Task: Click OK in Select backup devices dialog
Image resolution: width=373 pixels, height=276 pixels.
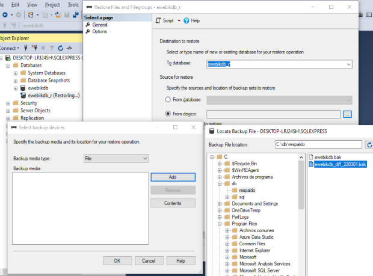Action: 117,261
